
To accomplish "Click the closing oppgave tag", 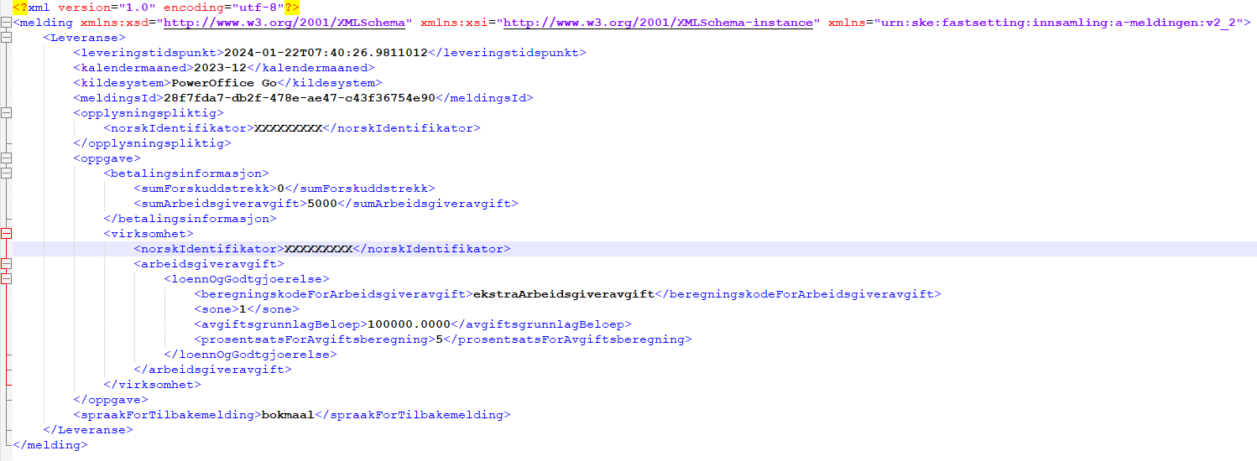I will click(x=110, y=400).
